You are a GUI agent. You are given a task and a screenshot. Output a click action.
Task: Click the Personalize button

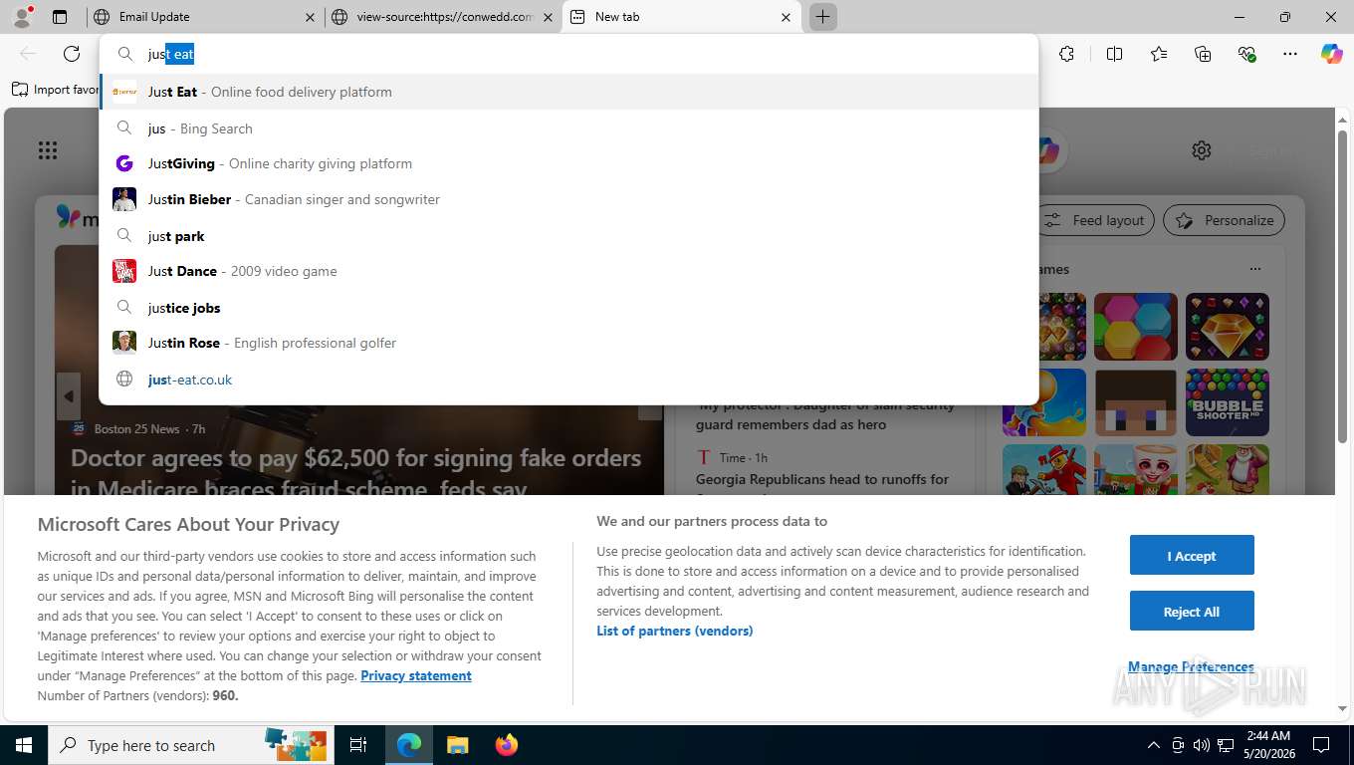click(x=1225, y=220)
